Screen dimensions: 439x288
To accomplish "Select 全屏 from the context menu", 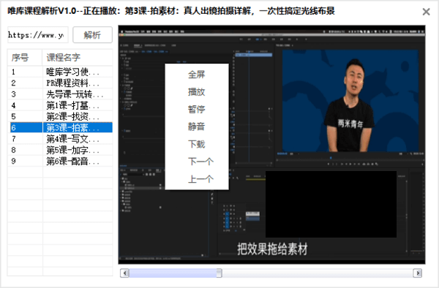I will [x=197, y=75].
